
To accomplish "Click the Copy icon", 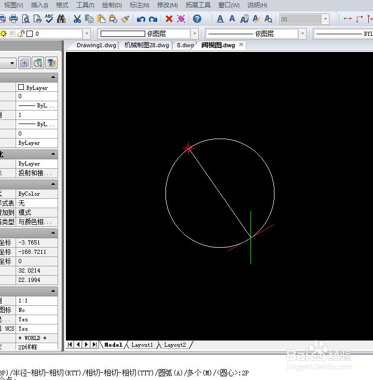I will (89, 19).
